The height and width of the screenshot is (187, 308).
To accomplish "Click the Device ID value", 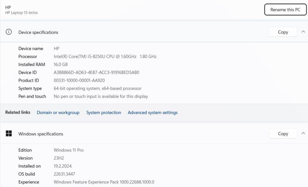I will (x=96, y=72).
